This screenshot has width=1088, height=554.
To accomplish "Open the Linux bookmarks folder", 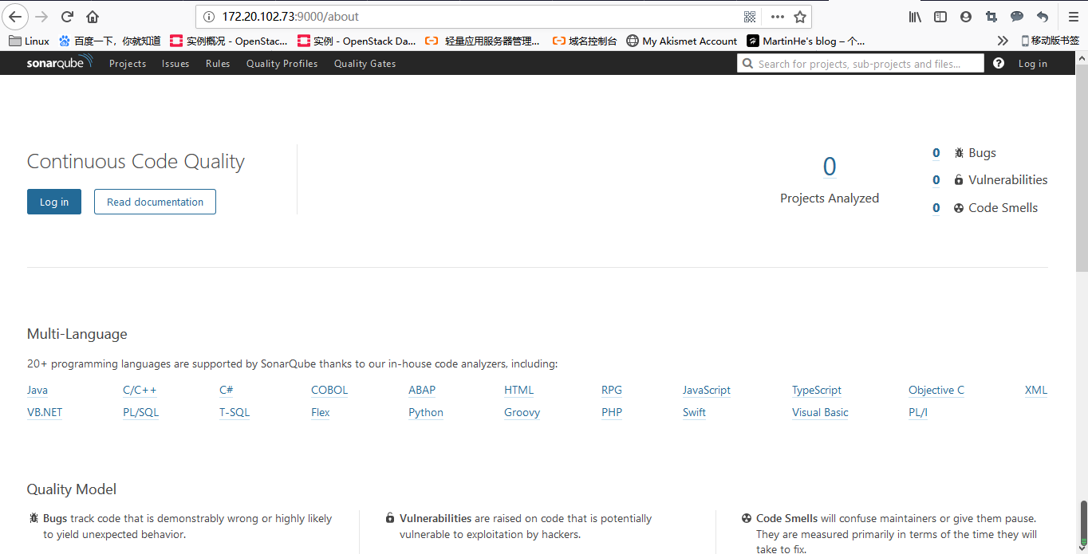I will pos(29,41).
